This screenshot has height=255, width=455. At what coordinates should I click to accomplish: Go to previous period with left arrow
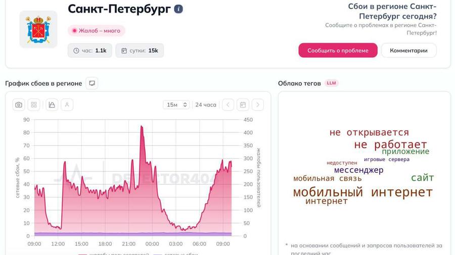(x=228, y=105)
